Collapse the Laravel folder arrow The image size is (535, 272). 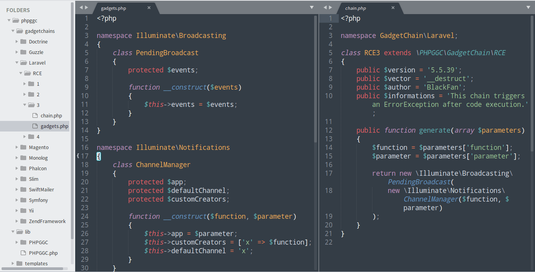tap(17, 63)
